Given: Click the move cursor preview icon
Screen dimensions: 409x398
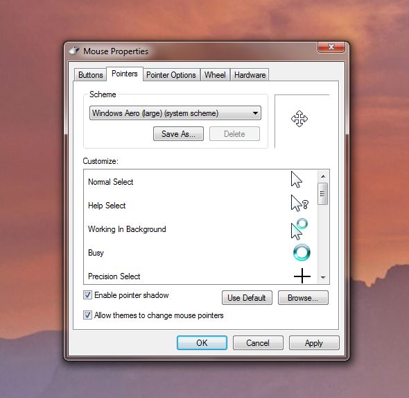Looking at the screenshot, I should click(299, 119).
